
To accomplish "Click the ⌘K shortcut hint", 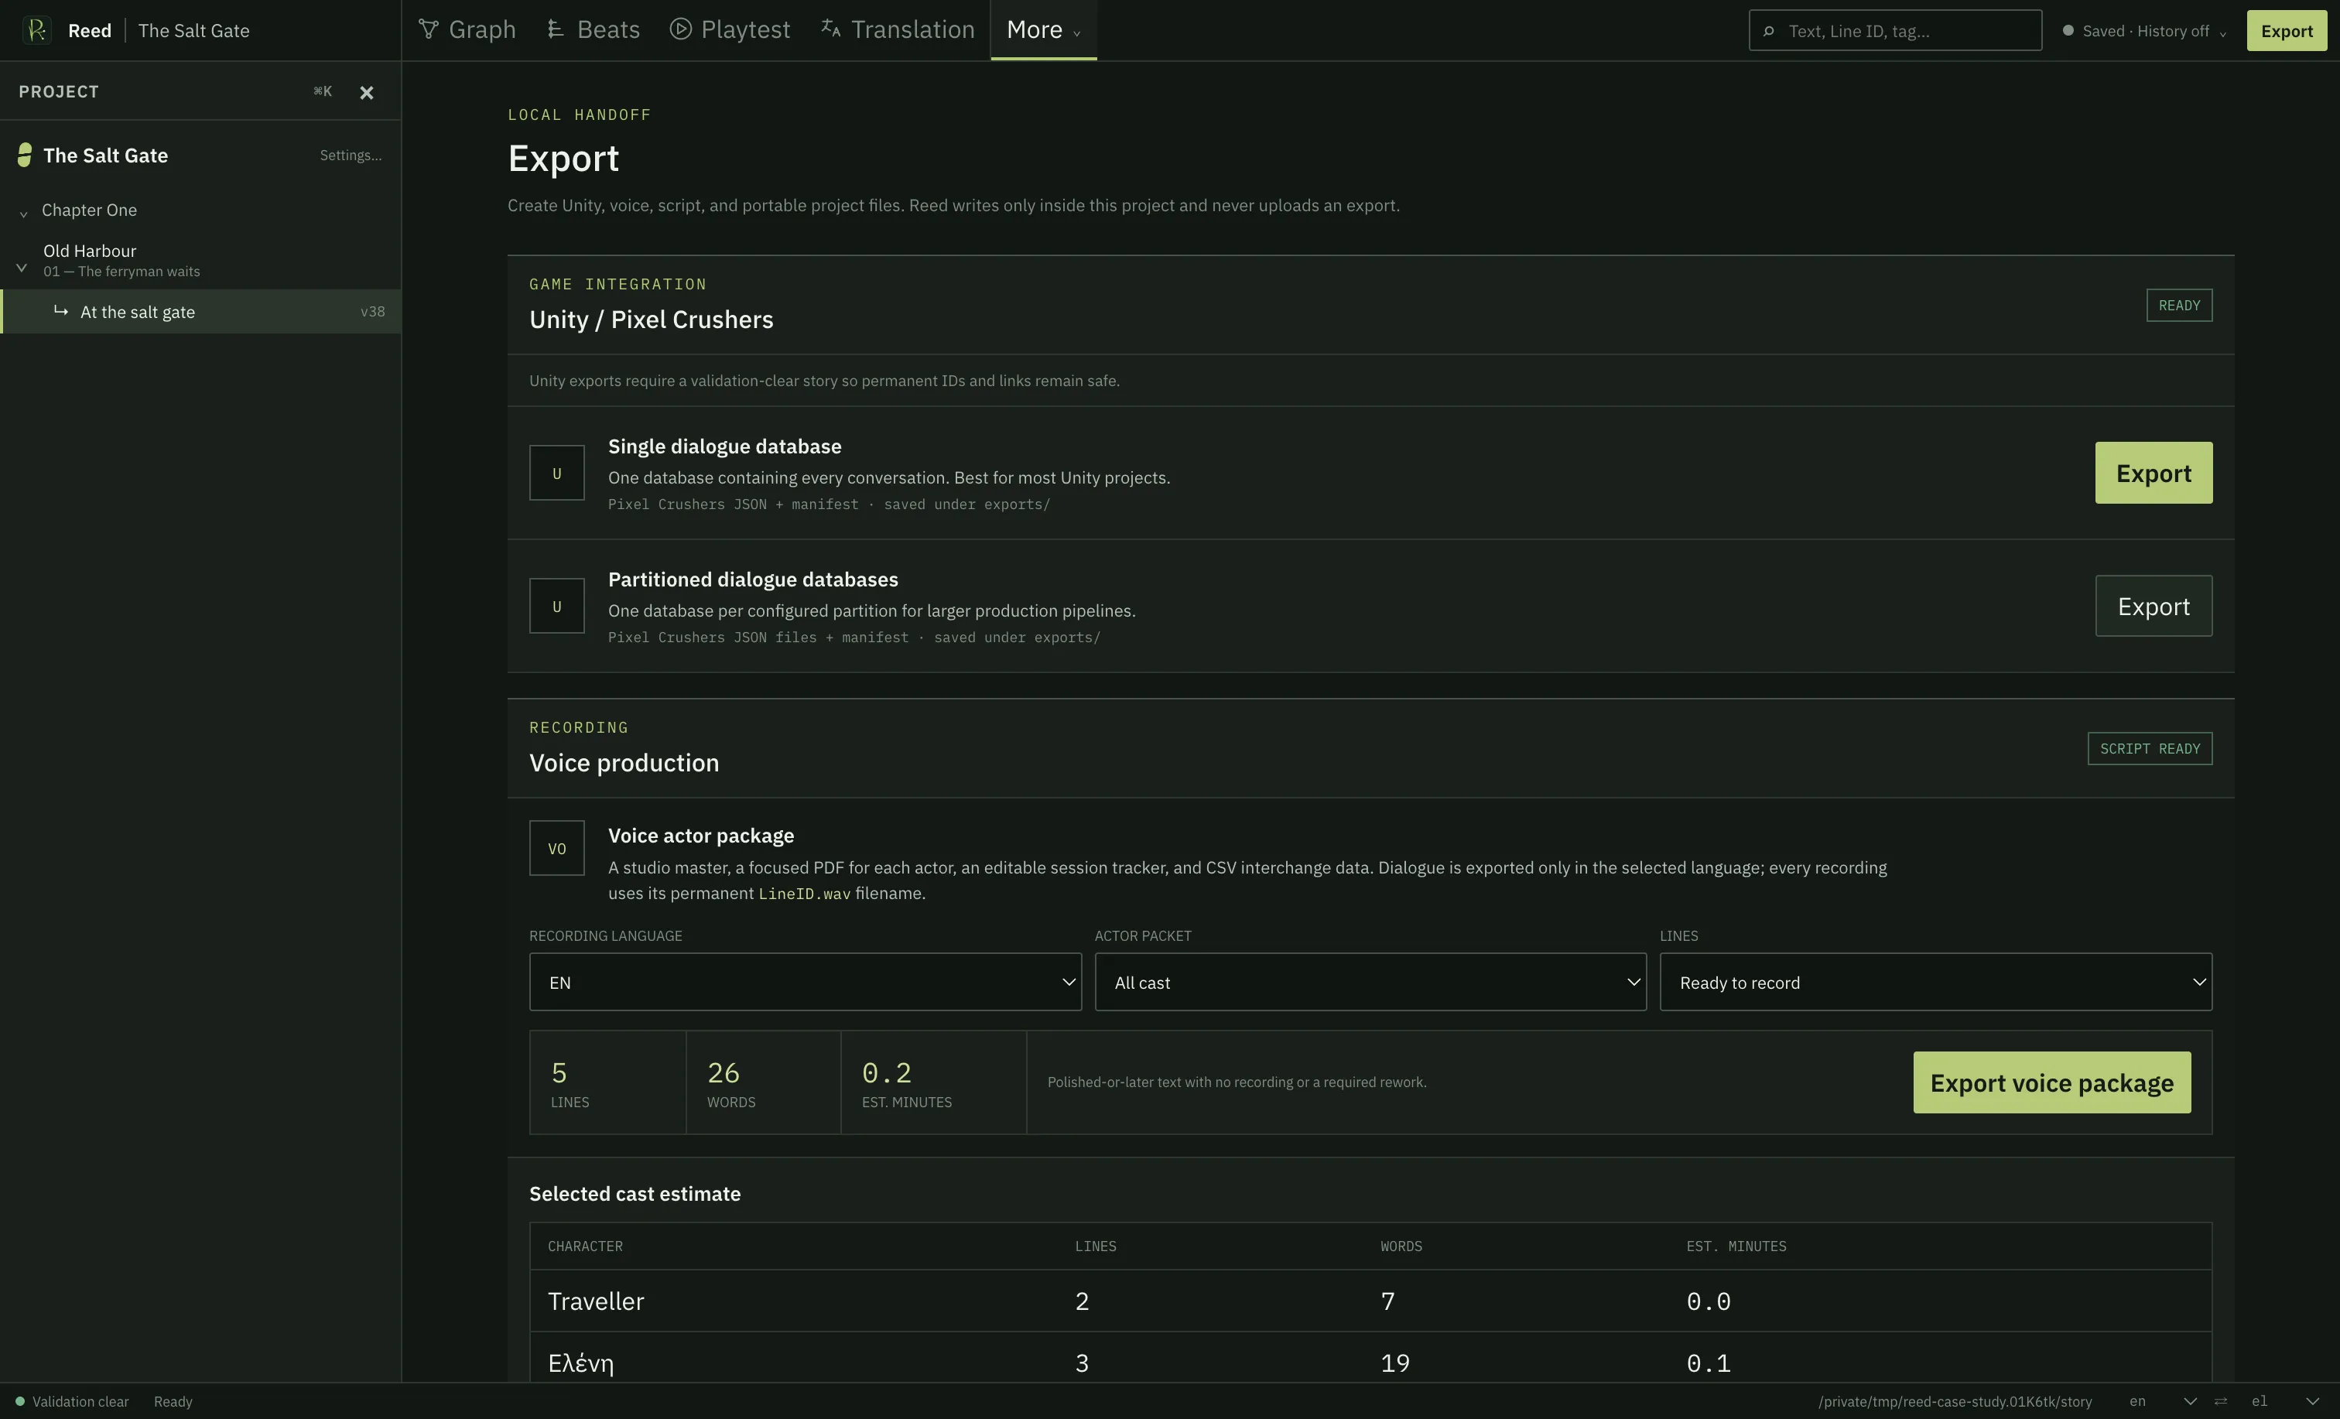I will [x=323, y=91].
